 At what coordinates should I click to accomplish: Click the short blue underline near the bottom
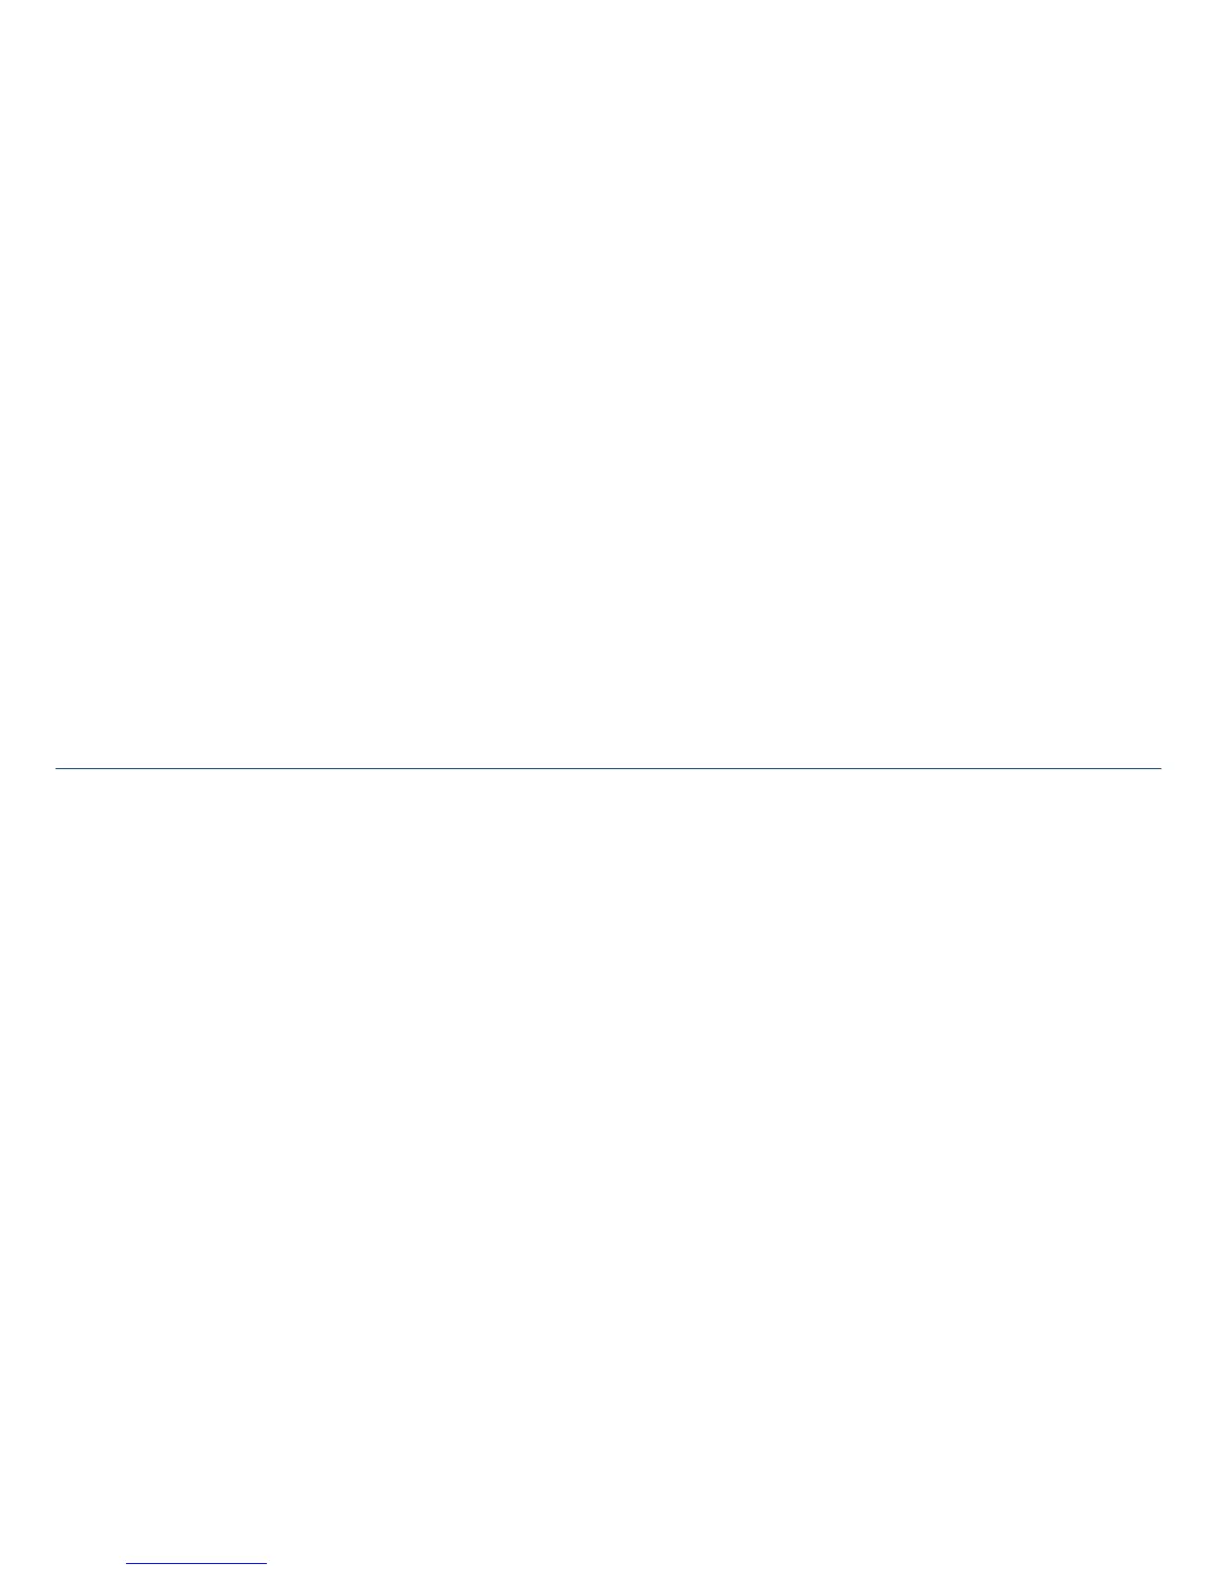click(x=196, y=1564)
